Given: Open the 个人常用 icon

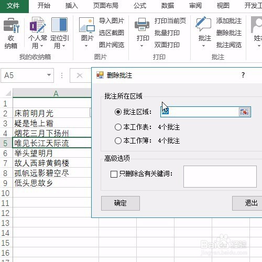Looking at the screenshot, I should point(37,25).
